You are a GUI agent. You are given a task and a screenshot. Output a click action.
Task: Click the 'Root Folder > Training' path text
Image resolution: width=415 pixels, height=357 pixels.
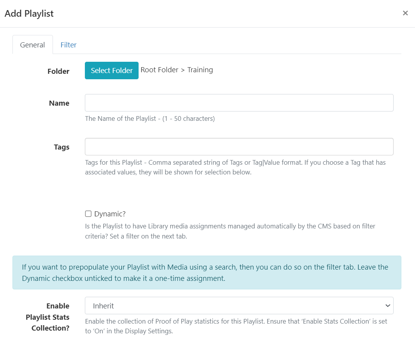(177, 70)
